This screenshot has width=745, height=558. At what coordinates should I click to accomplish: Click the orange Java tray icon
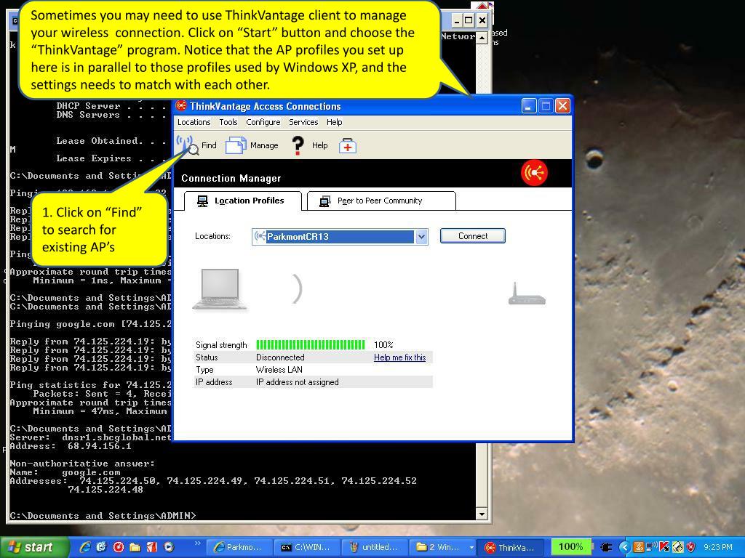(638, 547)
